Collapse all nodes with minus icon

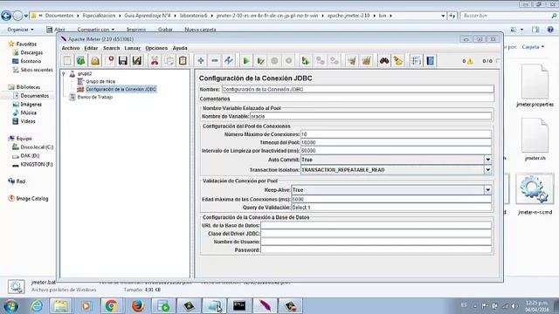pos(215,60)
